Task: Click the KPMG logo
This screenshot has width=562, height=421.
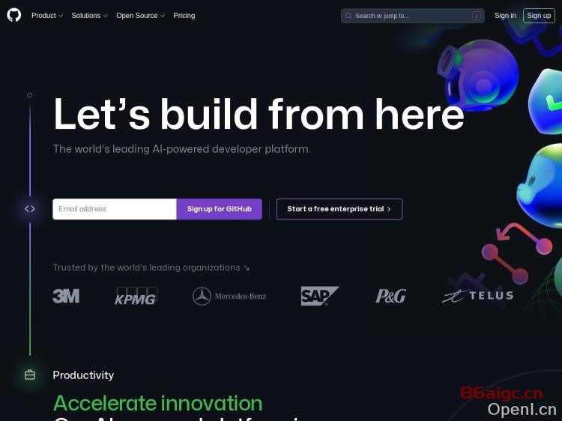Action: (x=136, y=296)
